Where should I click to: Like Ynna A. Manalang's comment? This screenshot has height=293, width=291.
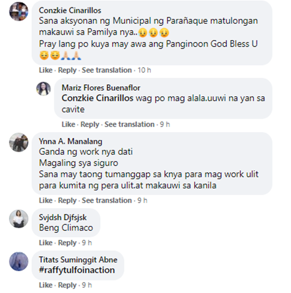(46, 201)
